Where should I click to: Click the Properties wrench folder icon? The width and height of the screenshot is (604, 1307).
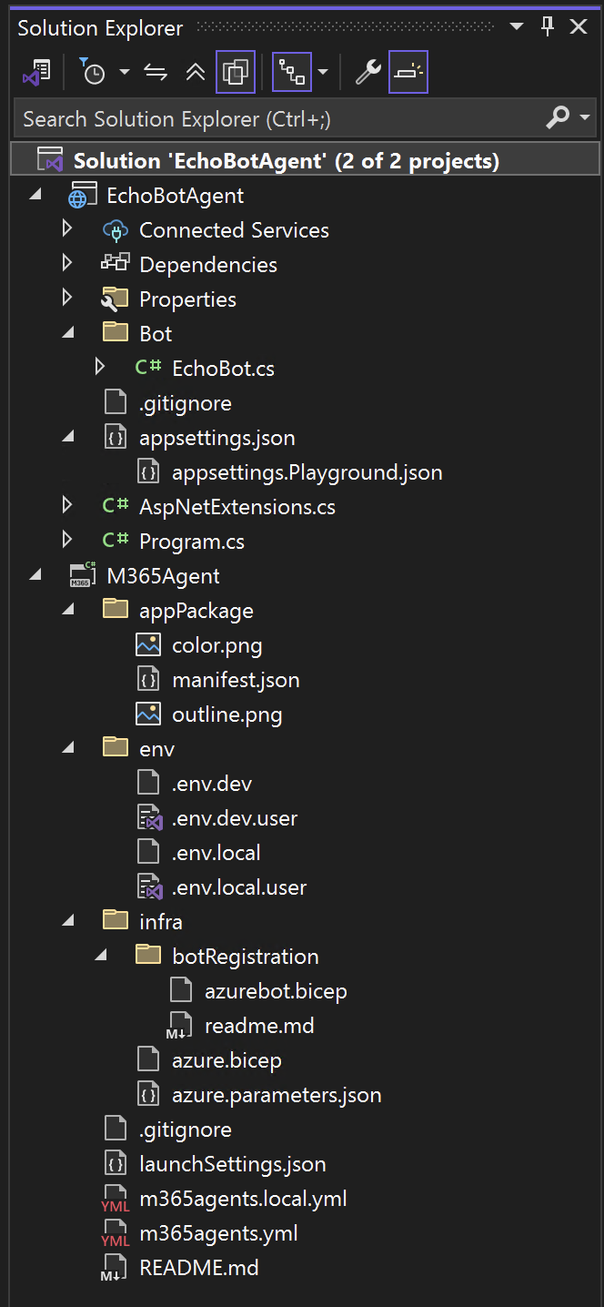(x=116, y=299)
